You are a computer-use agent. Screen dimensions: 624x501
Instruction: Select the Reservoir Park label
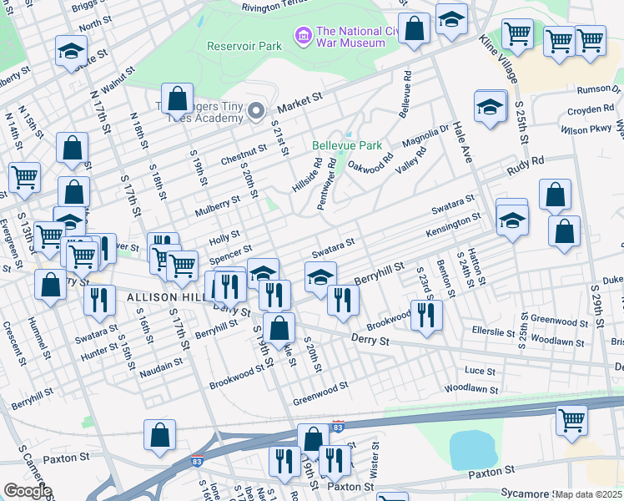click(244, 46)
